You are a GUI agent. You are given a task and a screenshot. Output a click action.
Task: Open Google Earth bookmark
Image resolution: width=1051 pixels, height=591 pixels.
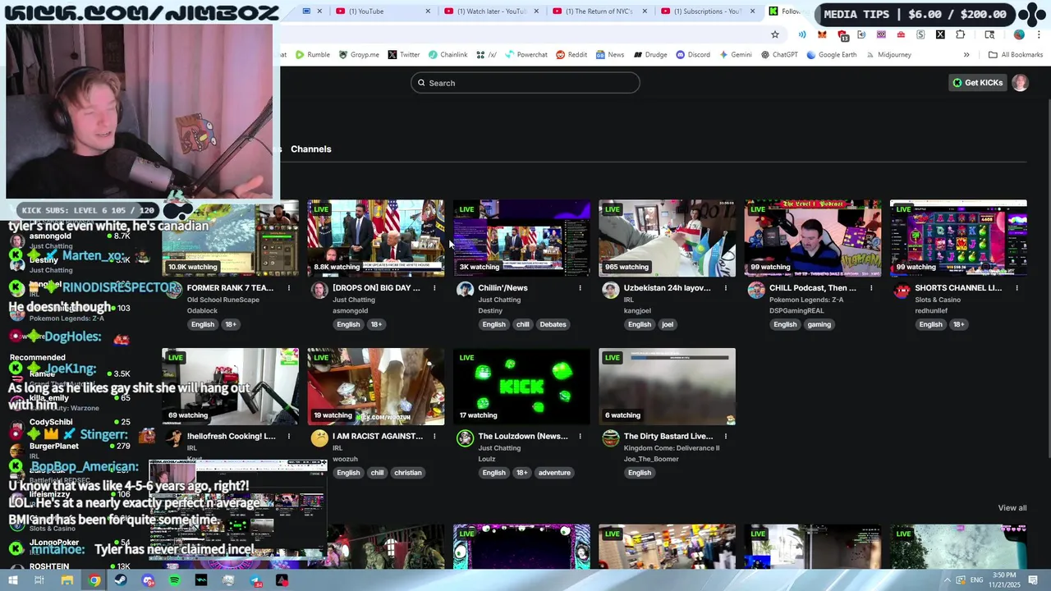tap(831, 55)
